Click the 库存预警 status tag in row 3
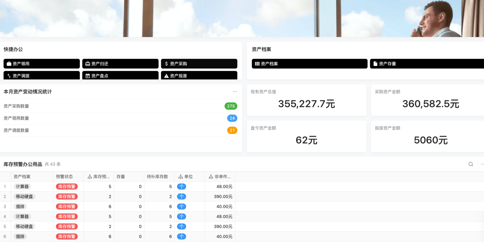484x242 pixels. 67,207
